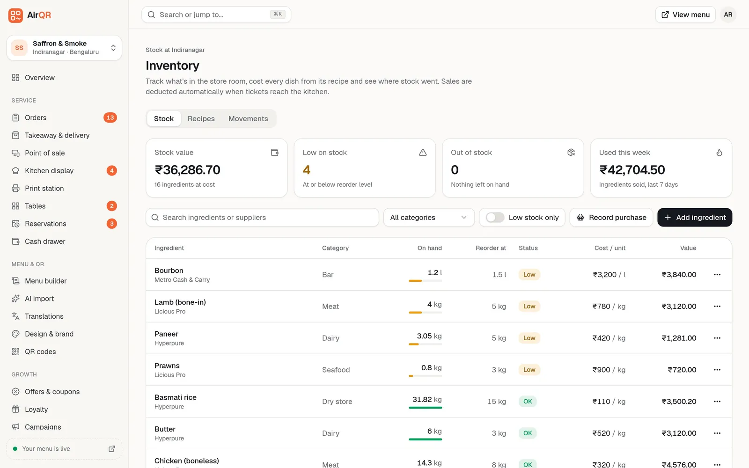
Task: Open the Point of sale icon
Action: pyautogui.click(x=15, y=153)
